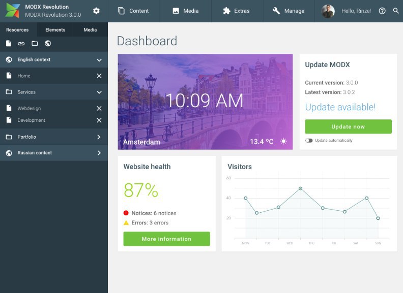The width and height of the screenshot is (403, 293).
Task: Switch to the Elements tab
Action: tap(55, 29)
